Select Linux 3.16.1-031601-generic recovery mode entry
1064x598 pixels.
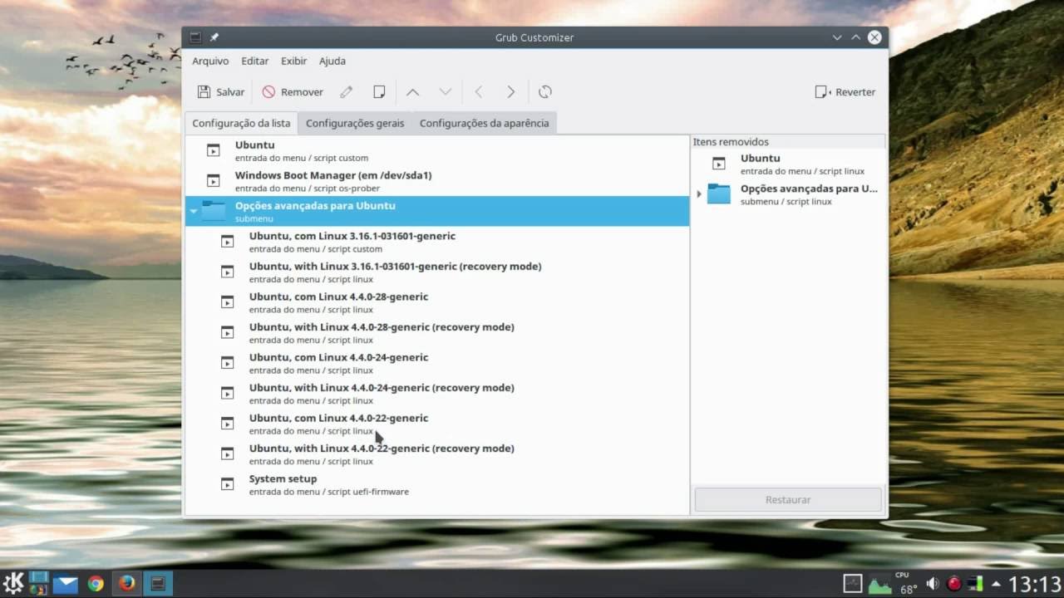[x=437, y=272]
